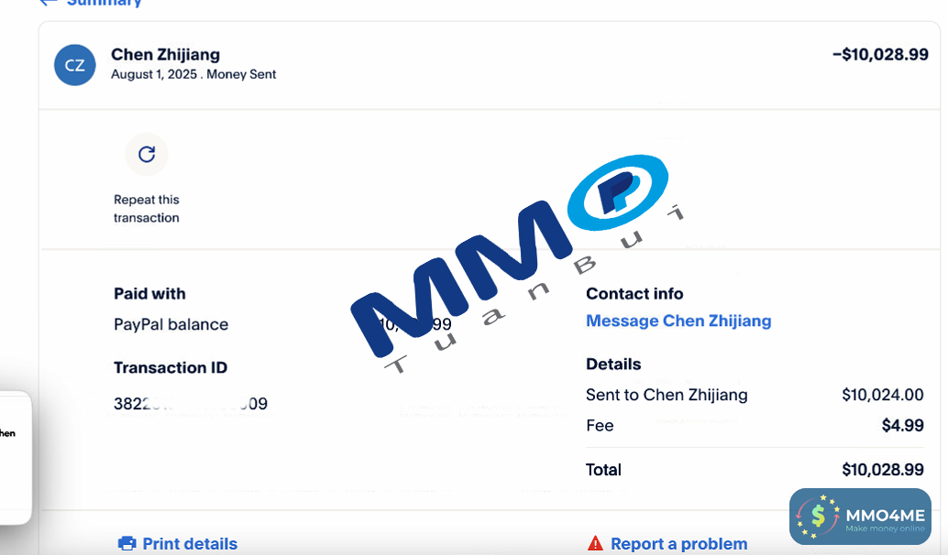Viewport: 948px width, 555px height.
Task: Click the $4.99 Fee amount
Action: click(902, 426)
